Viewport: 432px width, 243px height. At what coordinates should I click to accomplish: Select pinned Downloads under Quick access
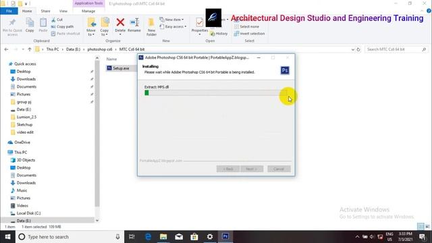click(x=26, y=79)
